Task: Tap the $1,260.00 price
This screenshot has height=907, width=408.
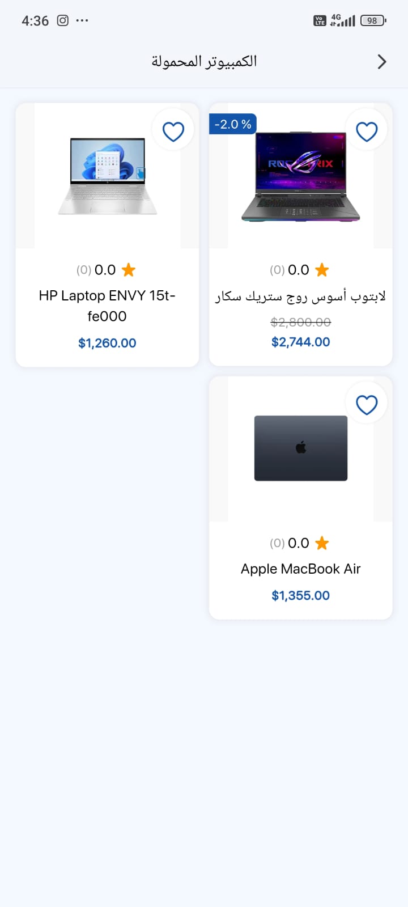Action: 107,343
